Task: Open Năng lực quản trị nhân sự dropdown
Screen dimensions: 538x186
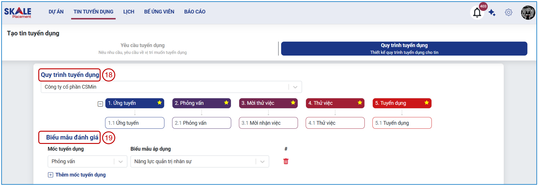Action: (200, 162)
